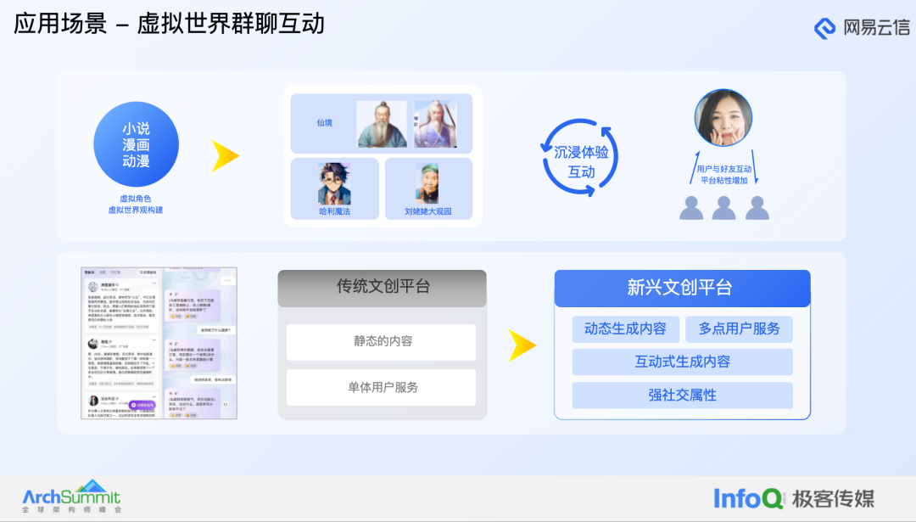This screenshot has width=916, height=522.
Task: Open the "..." menu above the chat bubbles
Action: (x=227, y=281)
